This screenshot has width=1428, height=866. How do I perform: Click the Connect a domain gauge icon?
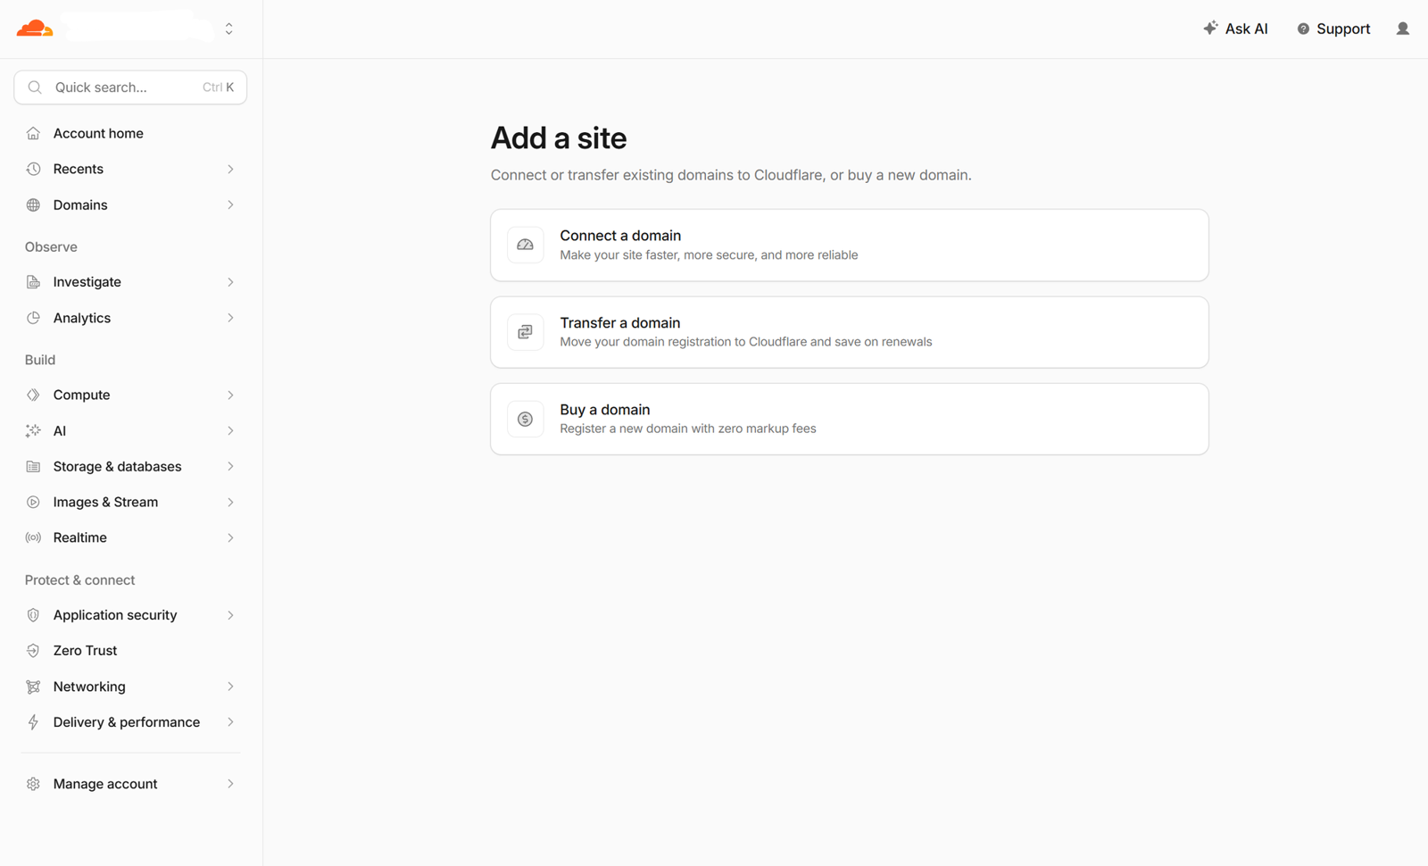click(x=526, y=245)
